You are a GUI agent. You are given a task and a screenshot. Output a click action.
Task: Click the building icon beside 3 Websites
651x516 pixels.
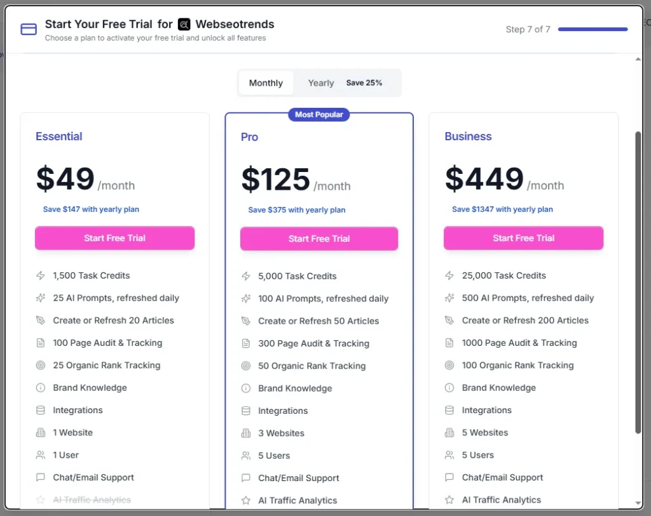point(245,433)
